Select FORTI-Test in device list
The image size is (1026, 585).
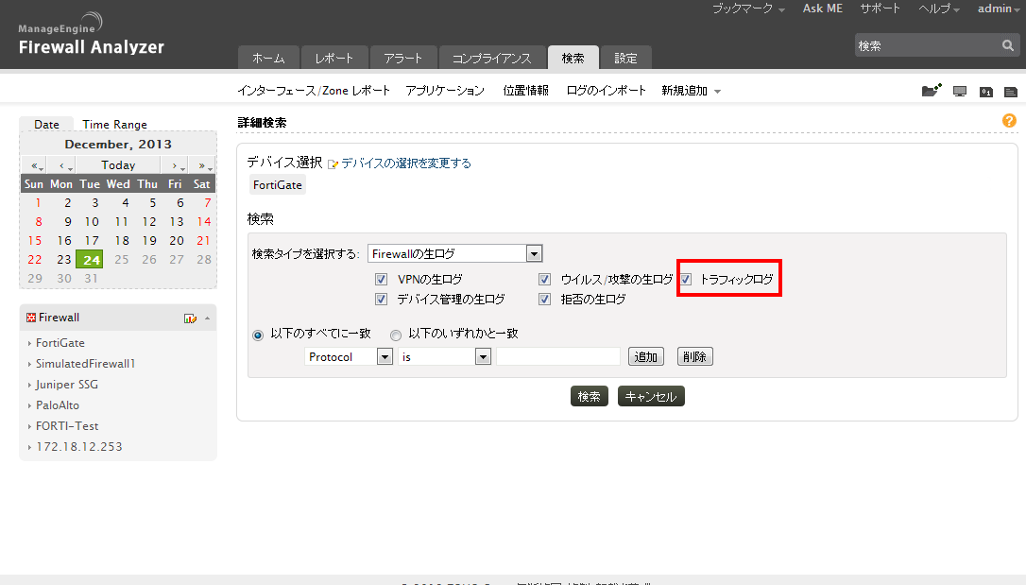pos(67,426)
